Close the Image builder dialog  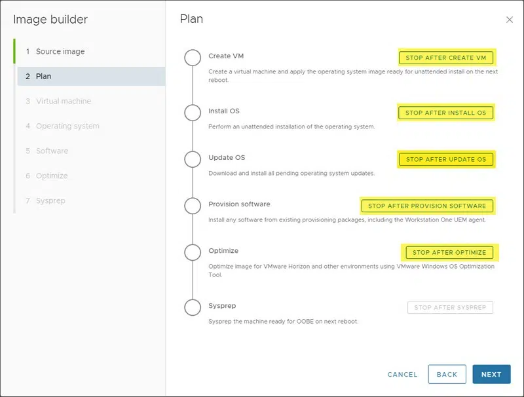510,20
